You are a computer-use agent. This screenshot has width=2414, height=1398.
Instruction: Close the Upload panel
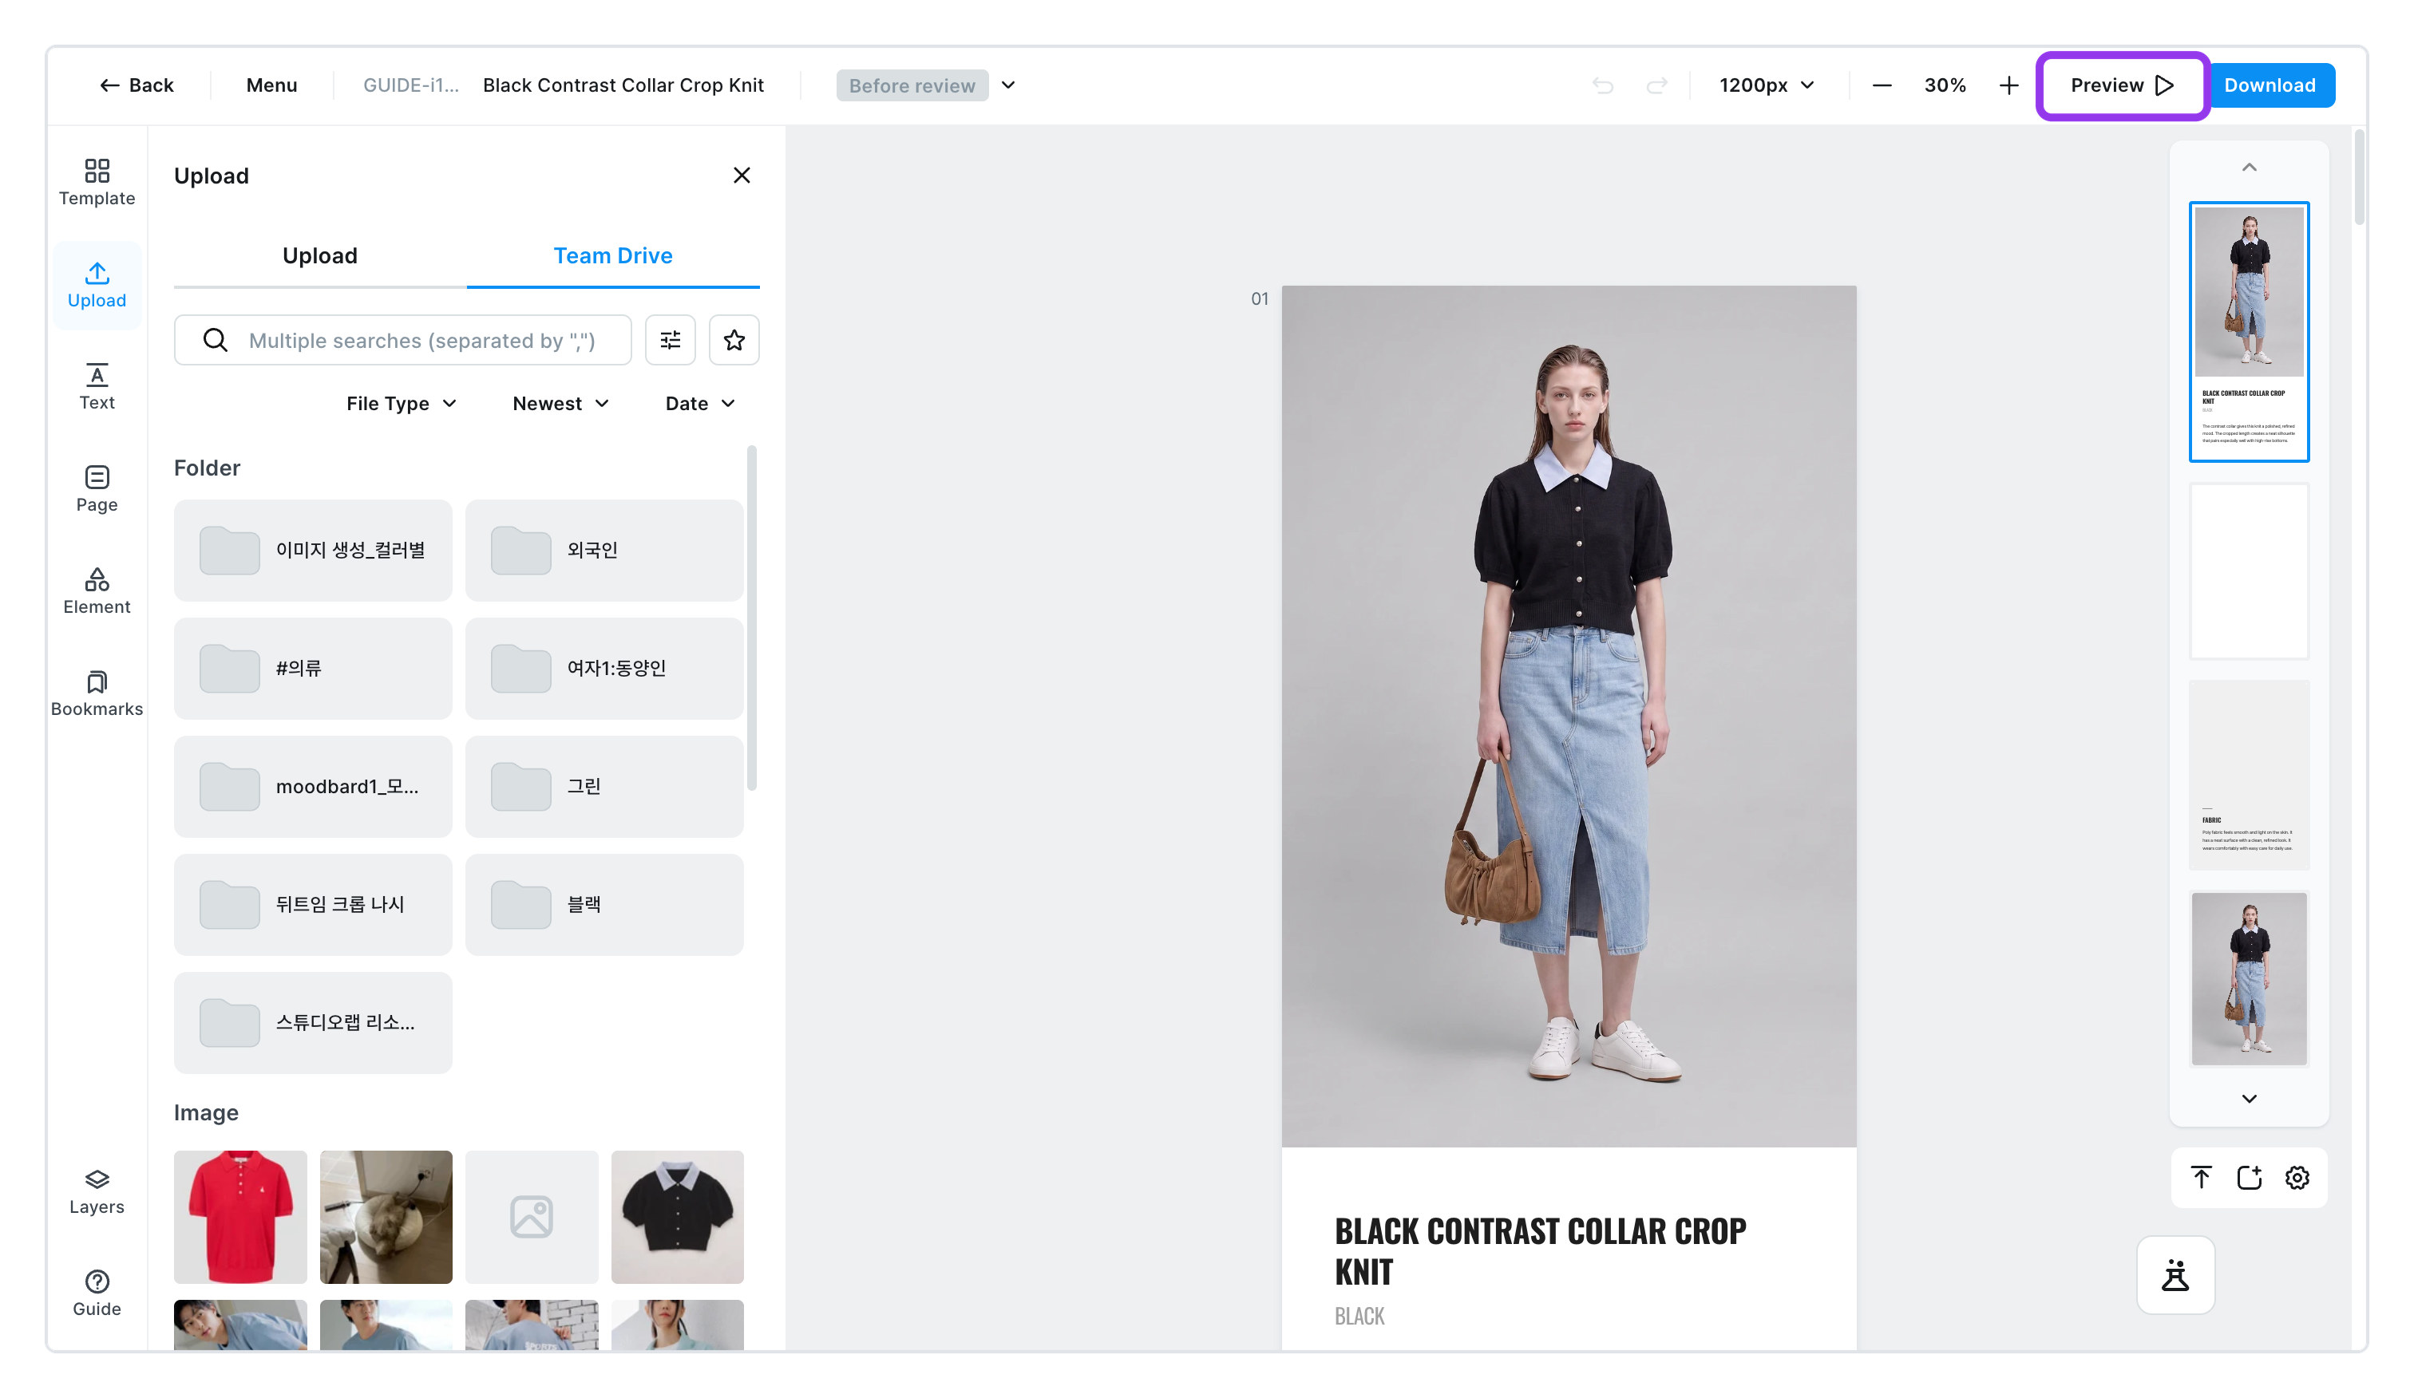(742, 176)
